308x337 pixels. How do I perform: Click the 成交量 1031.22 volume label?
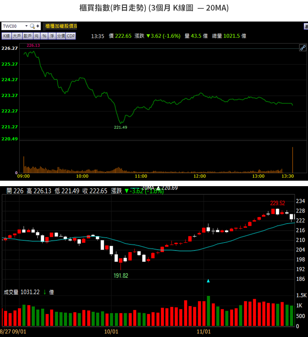[22, 292]
